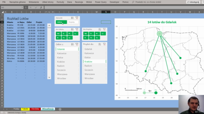Image resolution: width=204 pixels, height=114 pixels.
Task: Toggle multi-select in the Odlot z slicer
Action: point(72,44)
